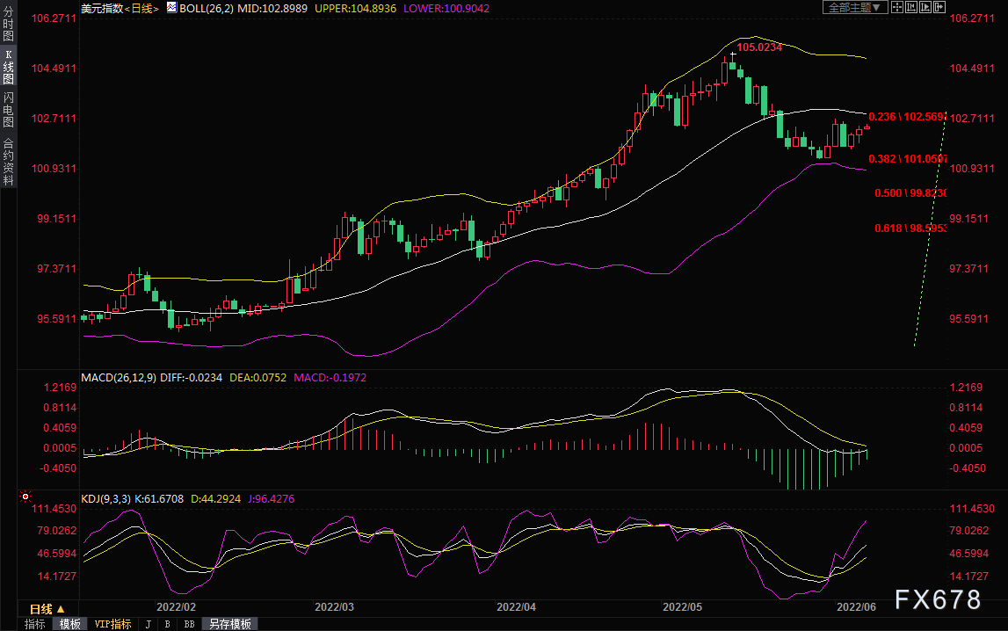The image size is (1008, 631).
Task: Switch to 分时图 sidebar tab
Action: pyautogui.click(x=9, y=24)
